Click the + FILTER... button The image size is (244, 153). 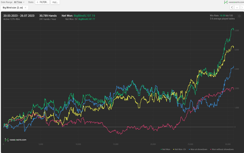(x=42, y=2)
